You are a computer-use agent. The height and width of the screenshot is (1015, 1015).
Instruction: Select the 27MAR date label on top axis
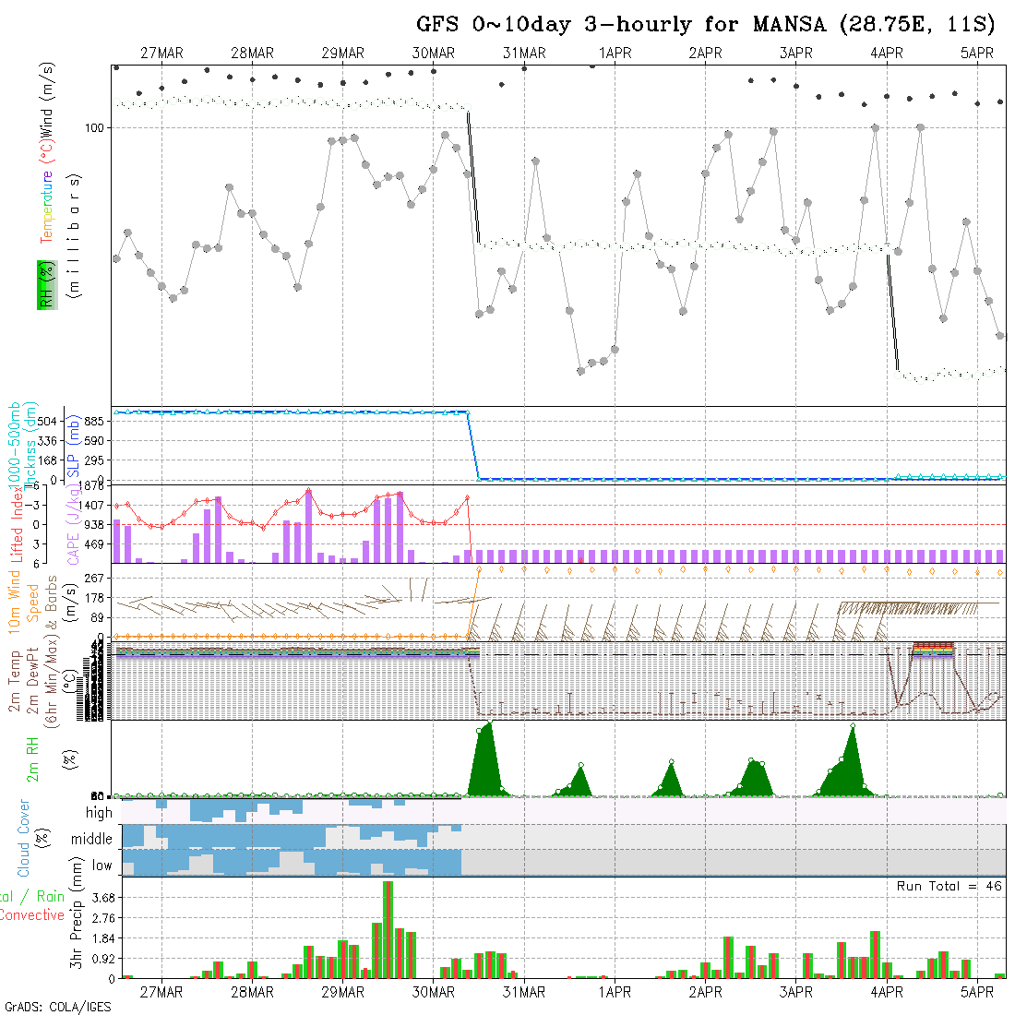click(x=161, y=54)
